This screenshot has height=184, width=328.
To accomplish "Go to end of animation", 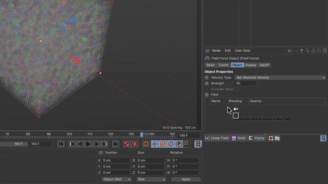I will pyautogui.click(x=115, y=144).
